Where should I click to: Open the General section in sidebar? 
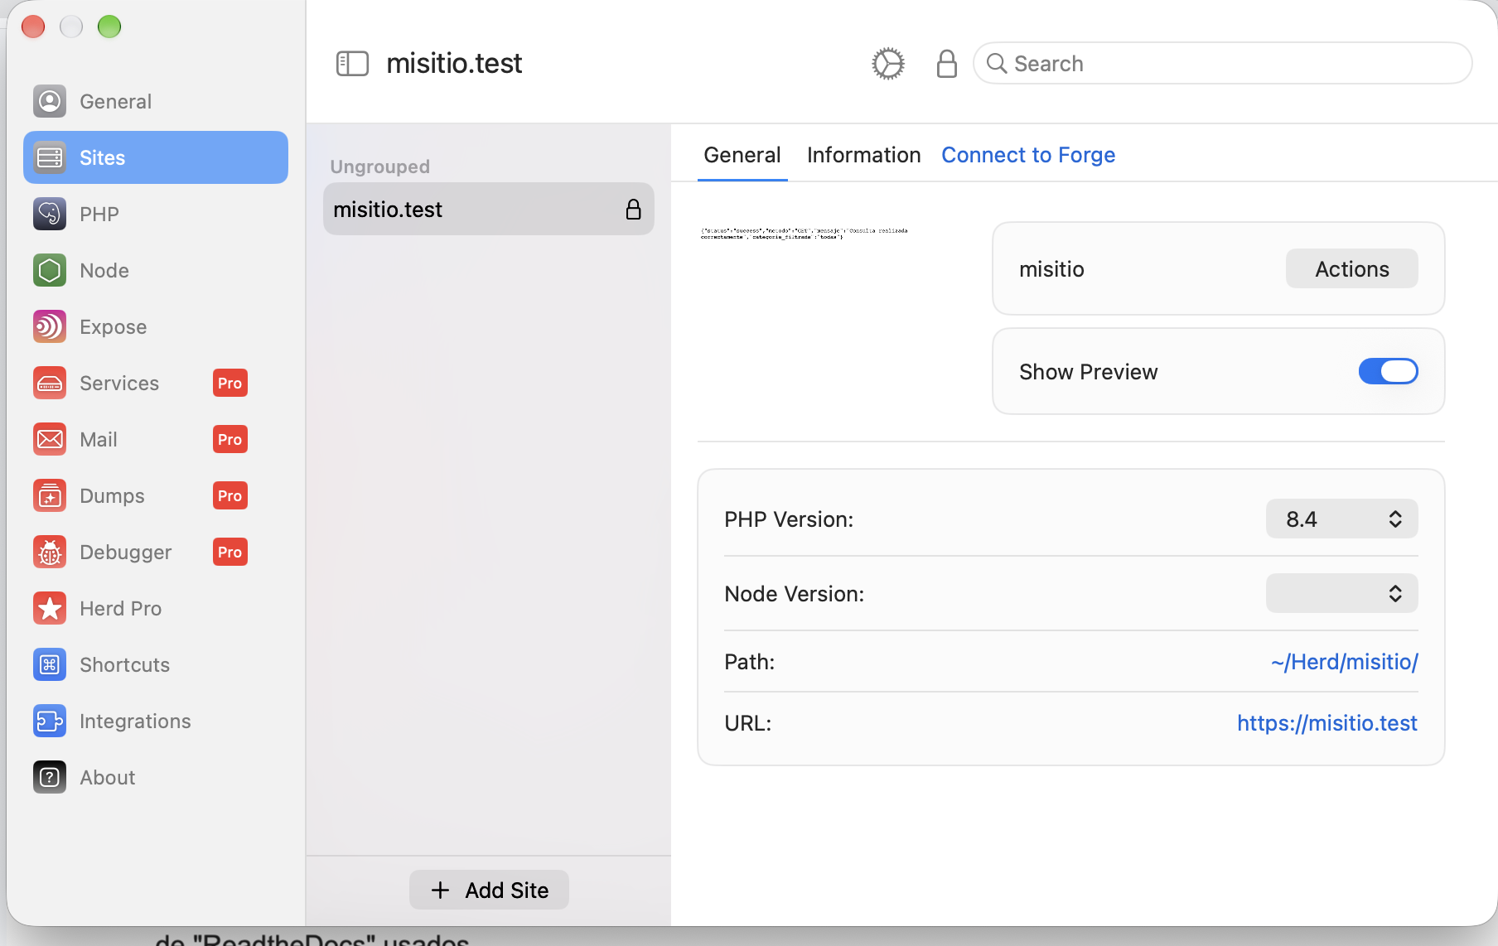click(x=156, y=101)
